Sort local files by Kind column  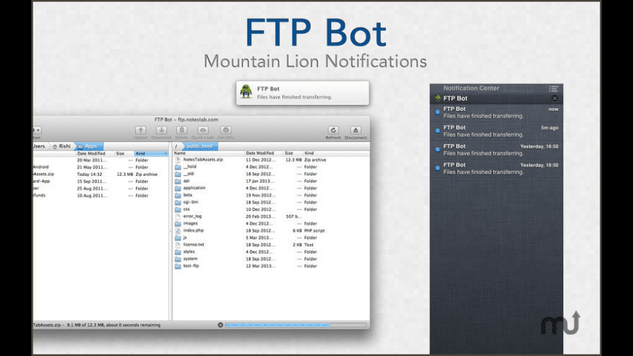[x=151, y=153]
